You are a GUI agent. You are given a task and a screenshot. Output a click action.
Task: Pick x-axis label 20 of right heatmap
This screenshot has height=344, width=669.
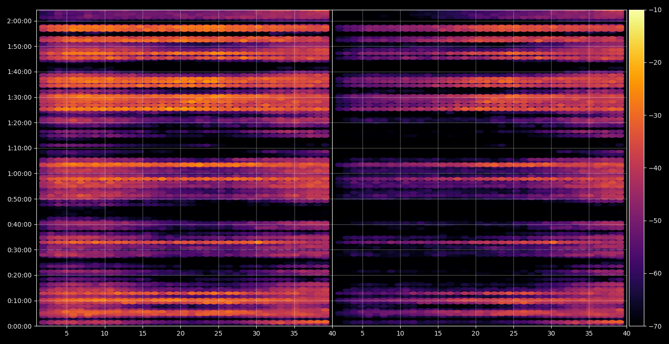coord(475,333)
